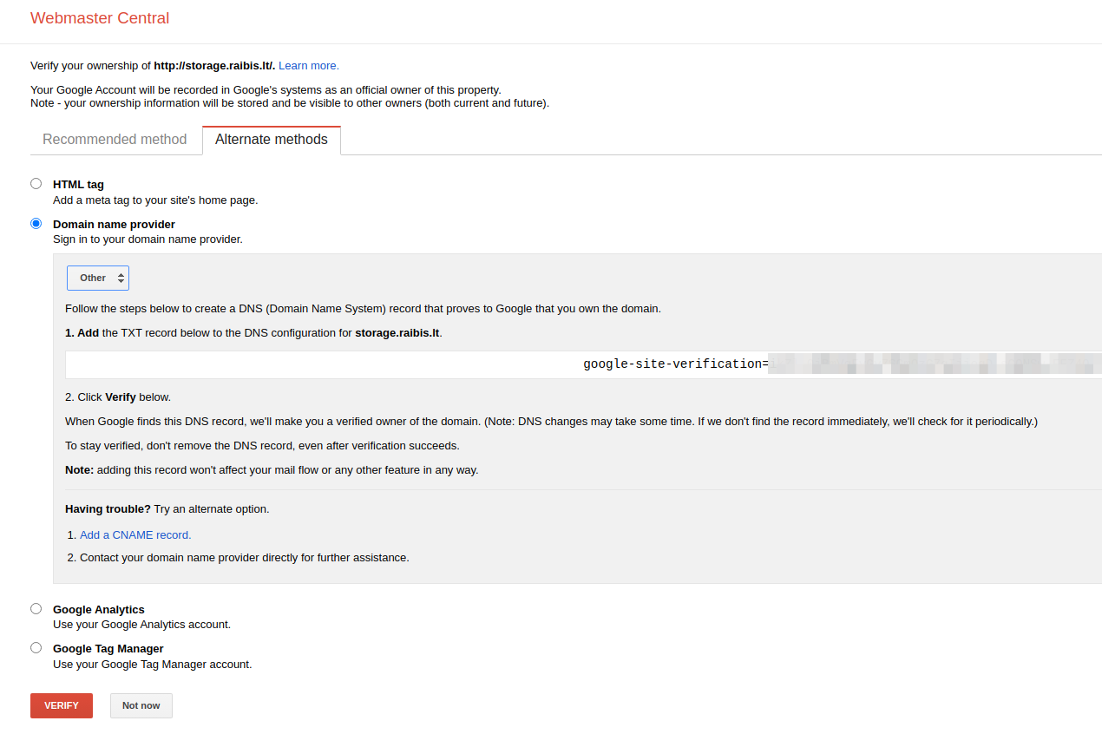
Task: Click Add a CNAME record link
Action: pos(134,534)
